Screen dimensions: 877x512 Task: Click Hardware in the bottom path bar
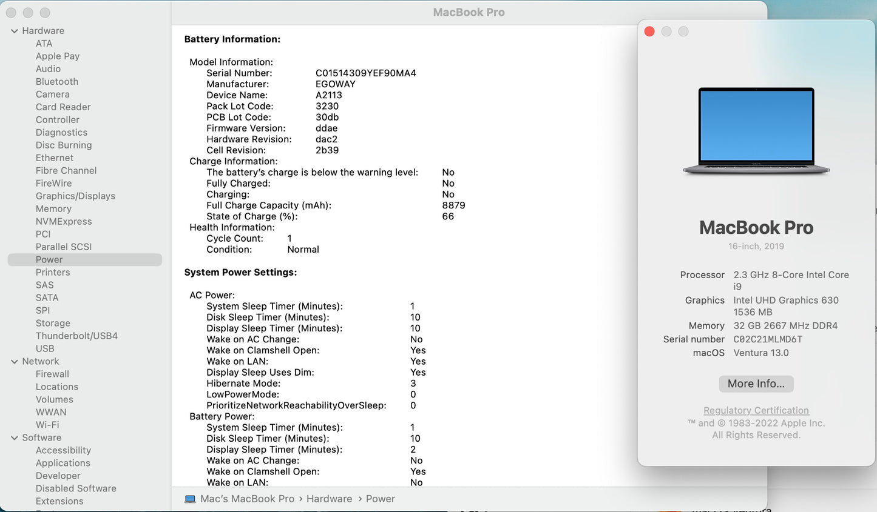(x=329, y=499)
